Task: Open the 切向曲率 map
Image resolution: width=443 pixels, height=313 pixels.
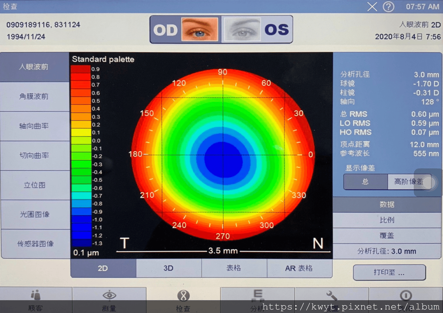Action: coord(35,156)
